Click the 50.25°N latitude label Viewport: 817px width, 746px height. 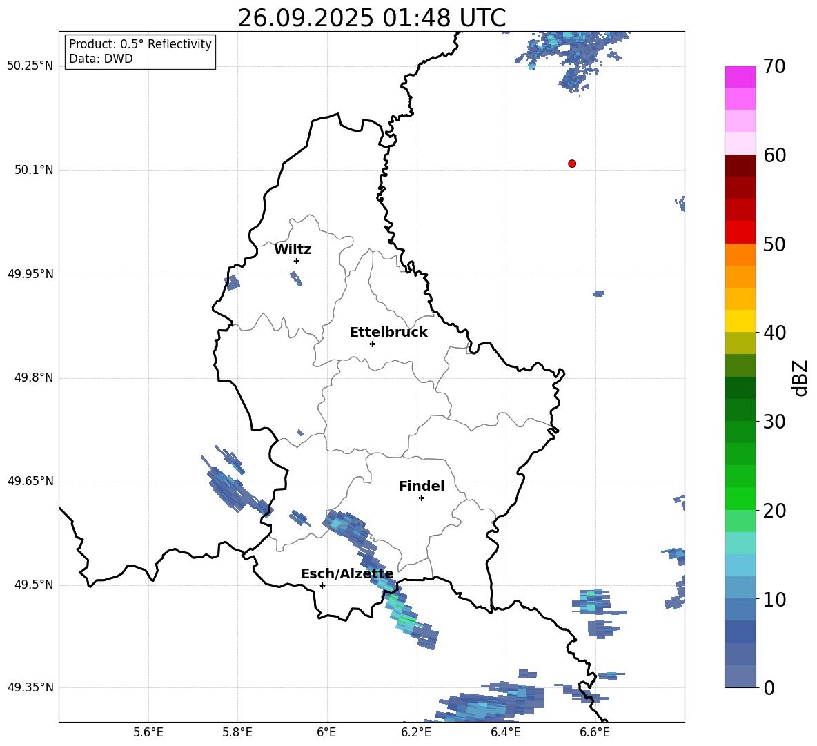(30, 66)
